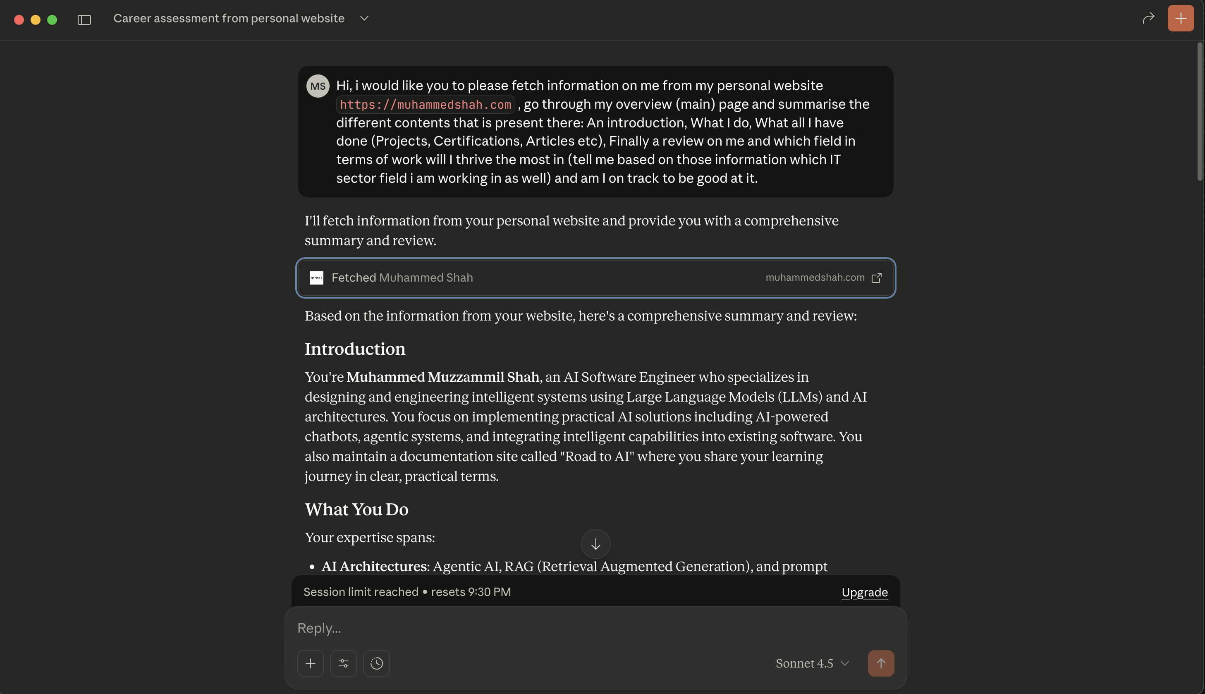1205x694 pixels.
Task: Click the muhammedshah.com site favicon
Action: pyautogui.click(x=316, y=278)
